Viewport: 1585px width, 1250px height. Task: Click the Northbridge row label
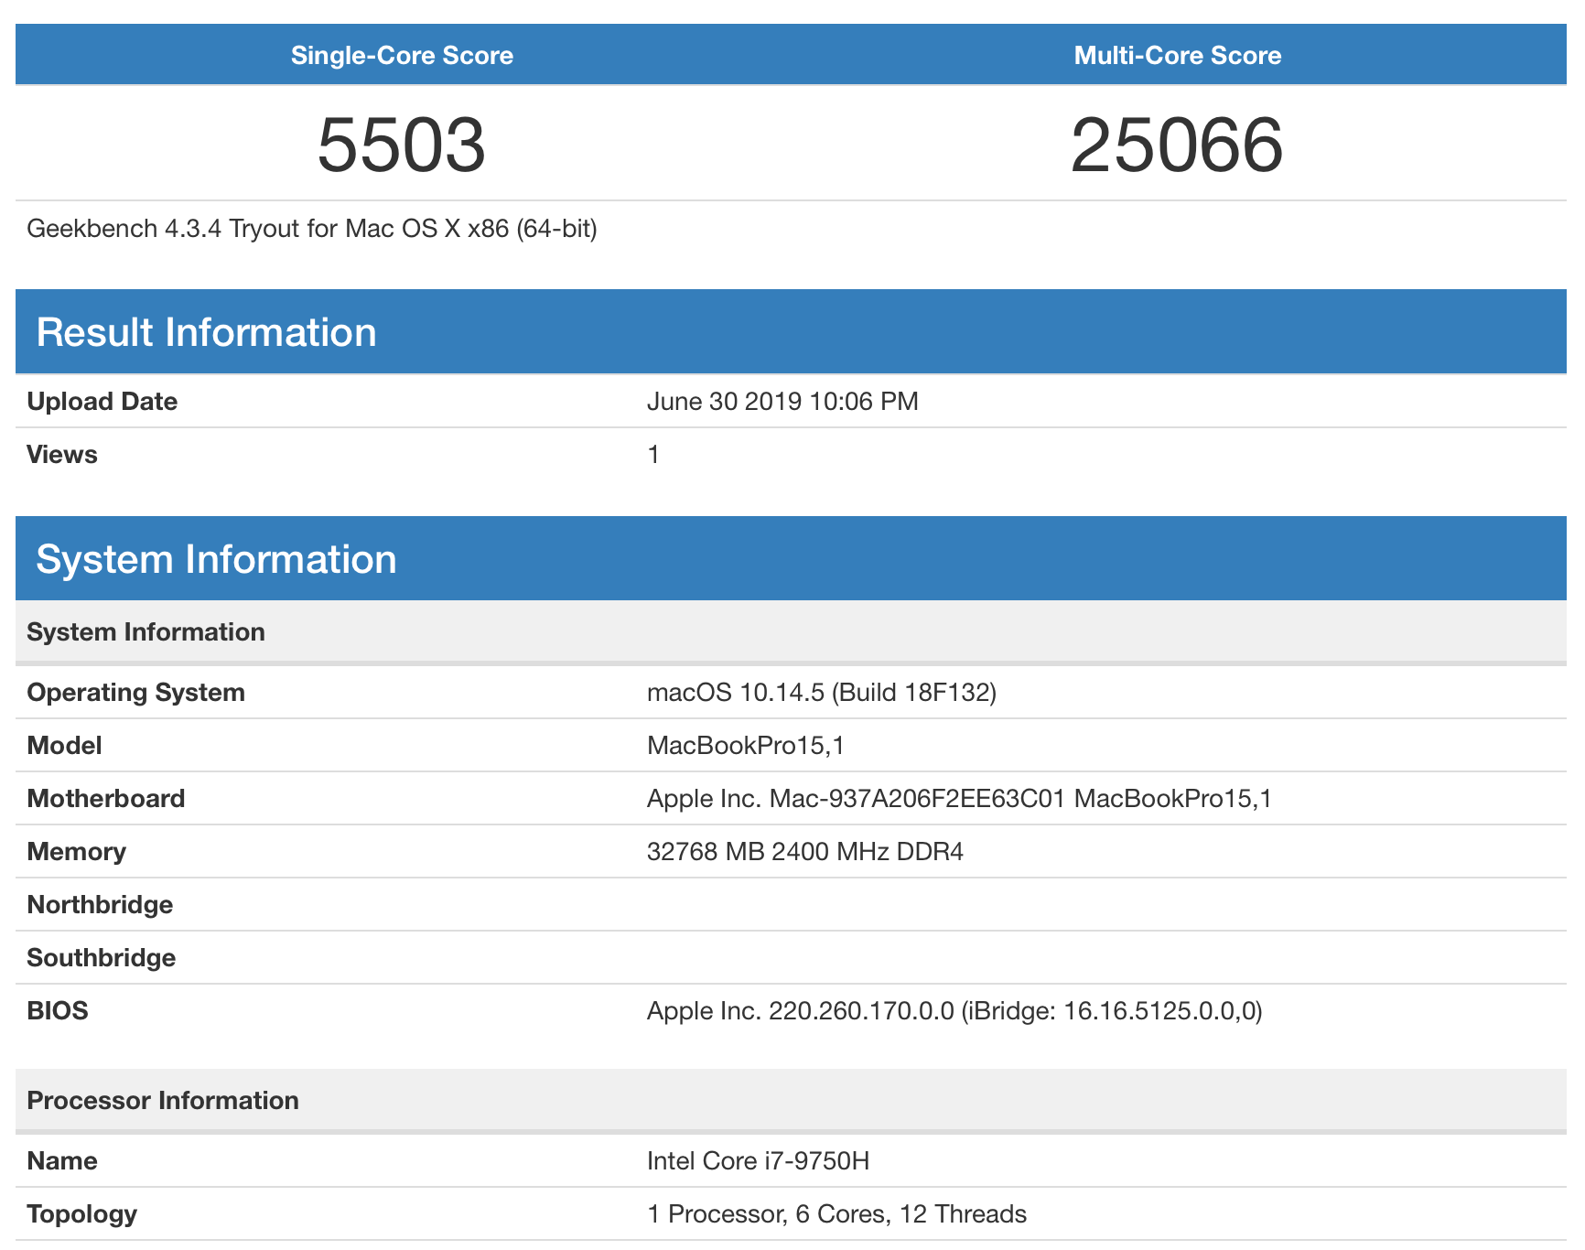(101, 905)
